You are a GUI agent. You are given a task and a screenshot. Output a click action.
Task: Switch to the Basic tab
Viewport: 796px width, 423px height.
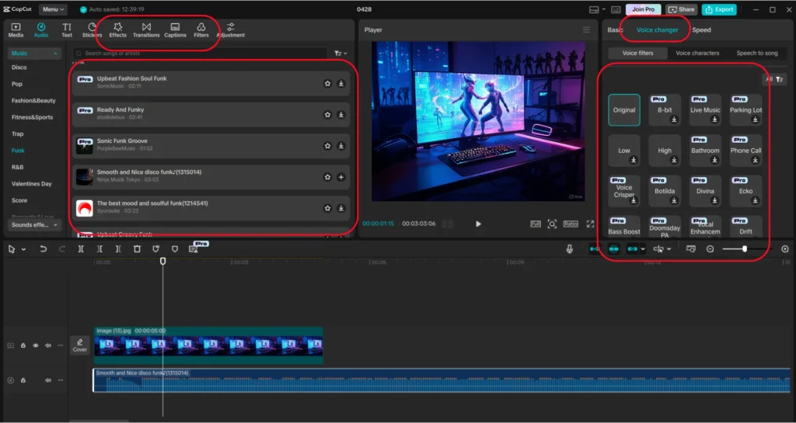click(x=614, y=30)
